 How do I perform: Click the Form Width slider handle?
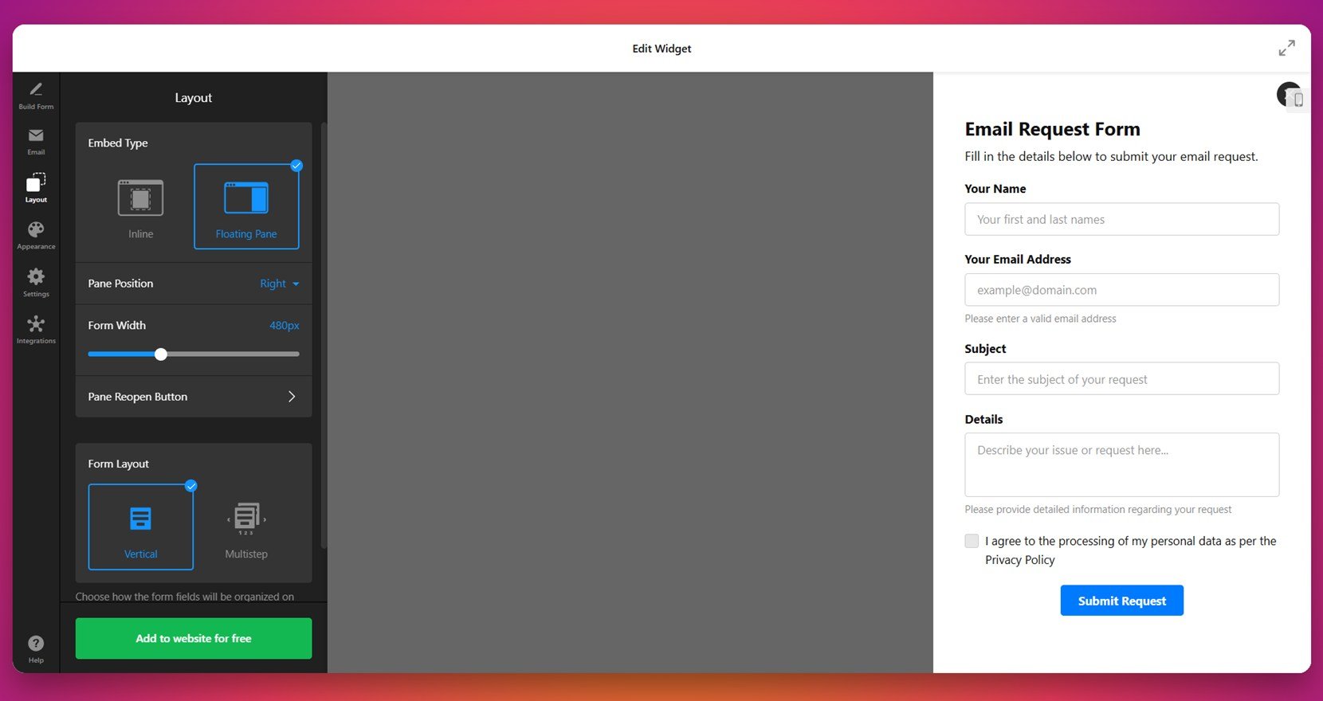(161, 354)
